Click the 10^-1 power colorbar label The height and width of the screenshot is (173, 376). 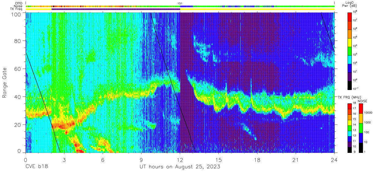click(356, 88)
